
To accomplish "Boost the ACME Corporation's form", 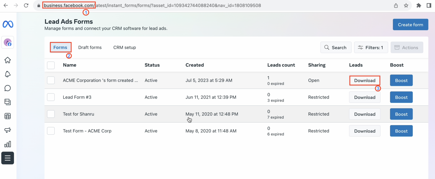I will click(401, 80).
